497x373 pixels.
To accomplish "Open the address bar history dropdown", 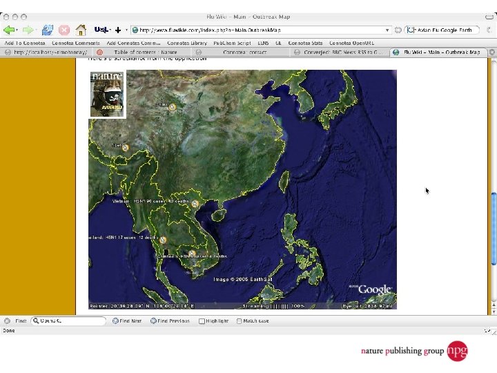I will 387,30.
